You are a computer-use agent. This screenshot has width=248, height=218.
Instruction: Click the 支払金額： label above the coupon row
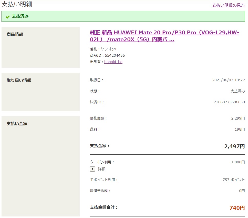[100, 146]
